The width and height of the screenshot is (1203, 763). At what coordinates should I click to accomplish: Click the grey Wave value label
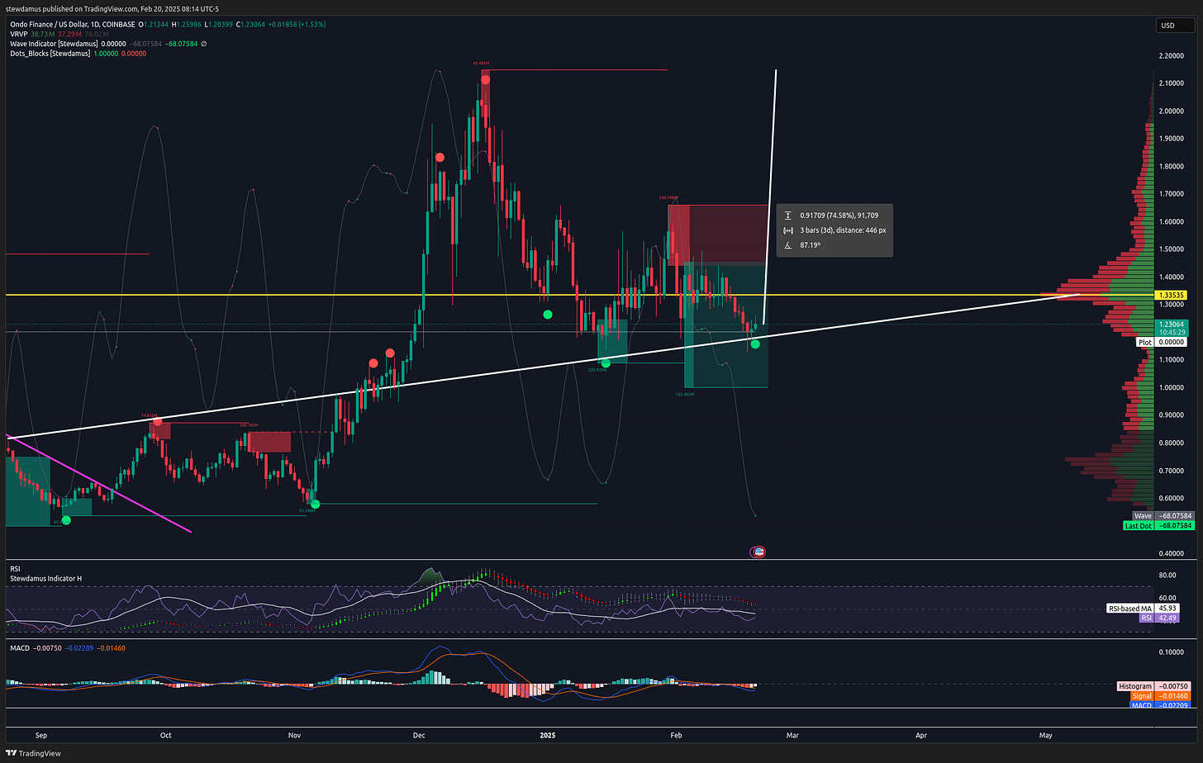point(1163,515)
